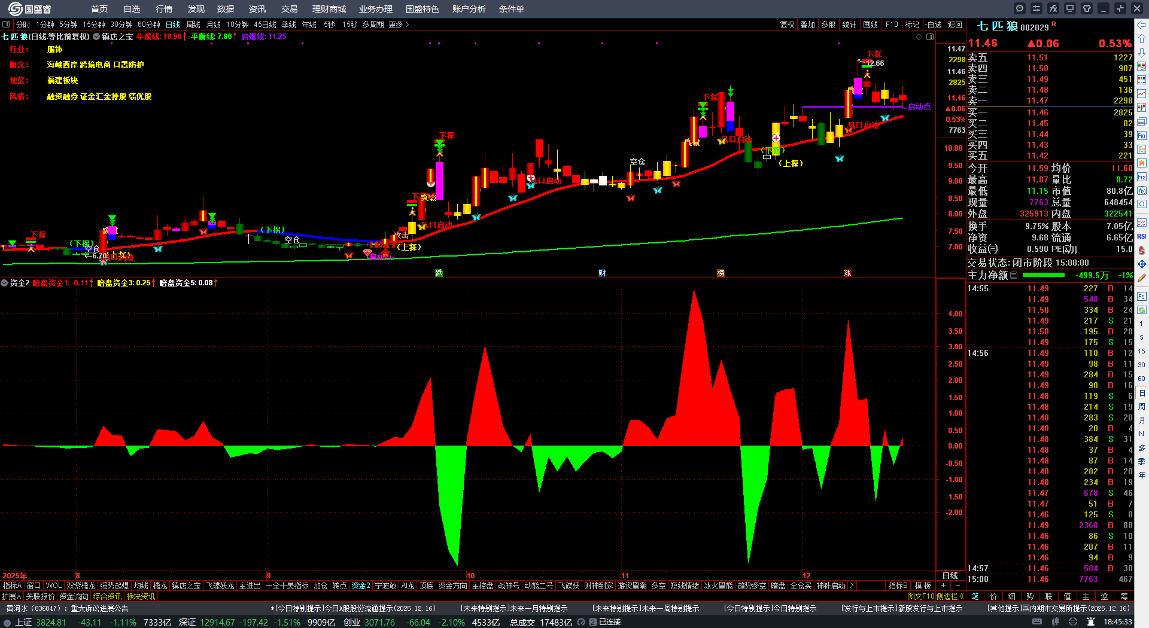
Task: Click the plus button to add indicator window
Action: tap(944, 586)
